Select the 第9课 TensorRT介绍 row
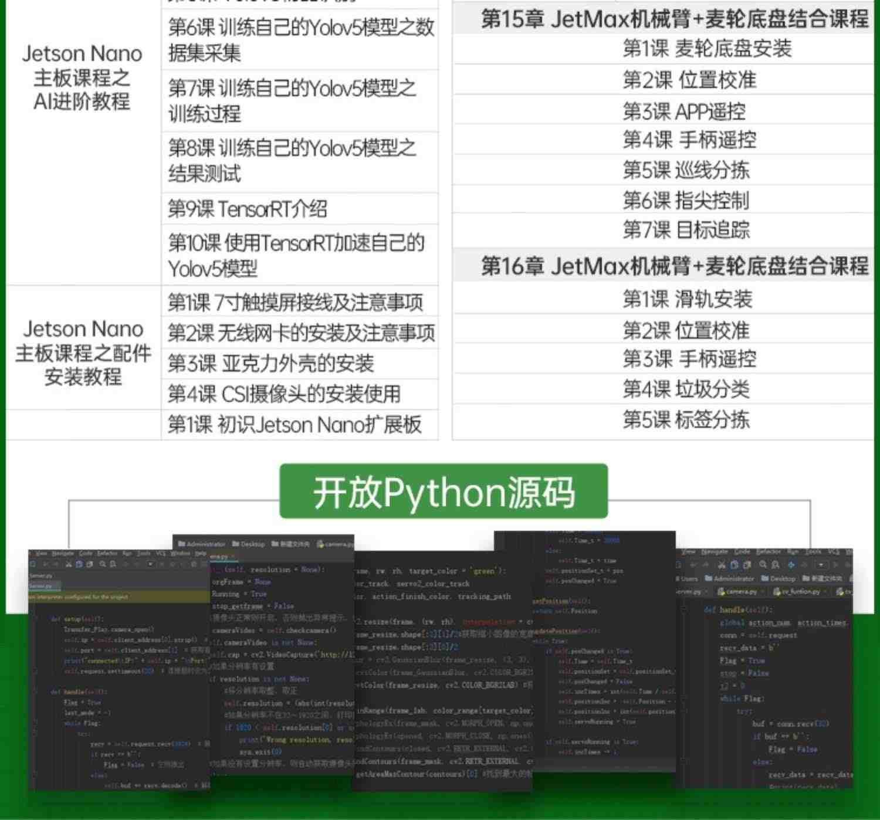Screen dimensions: 880x820 coord(300,208)
